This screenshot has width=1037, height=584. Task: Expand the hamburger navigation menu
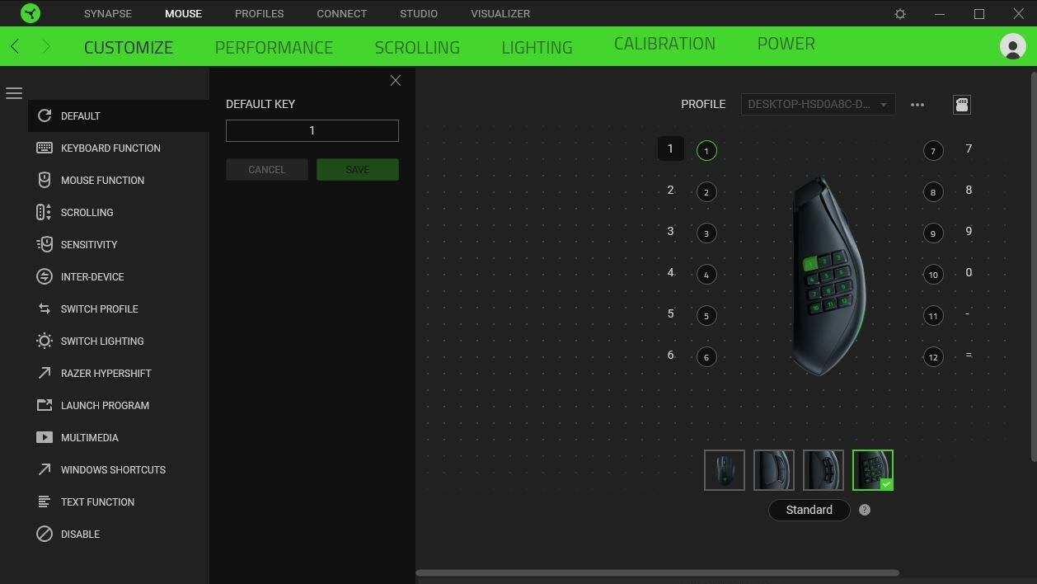pyautogui.click(x=14, y=93)
